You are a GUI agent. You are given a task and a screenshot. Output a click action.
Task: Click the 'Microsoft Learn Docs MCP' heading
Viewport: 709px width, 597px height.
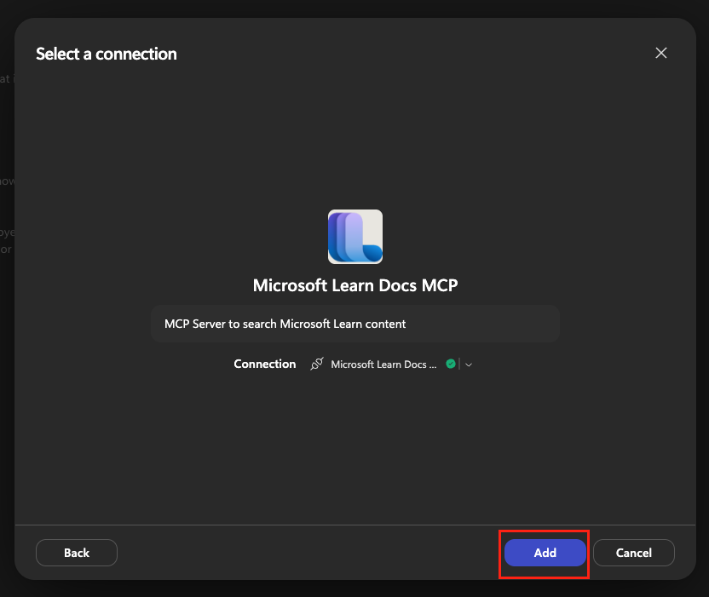(355, 285)
